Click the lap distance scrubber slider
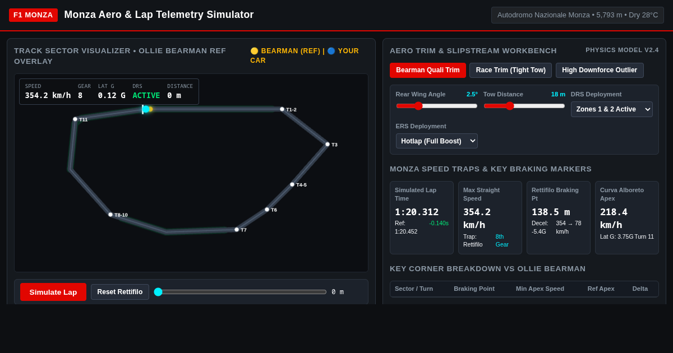673x353 pixels. tap(240, 292)
